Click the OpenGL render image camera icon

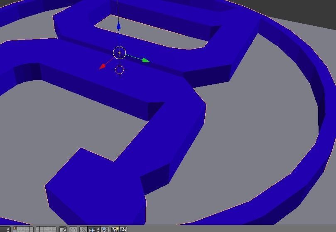tap(115, 230)
